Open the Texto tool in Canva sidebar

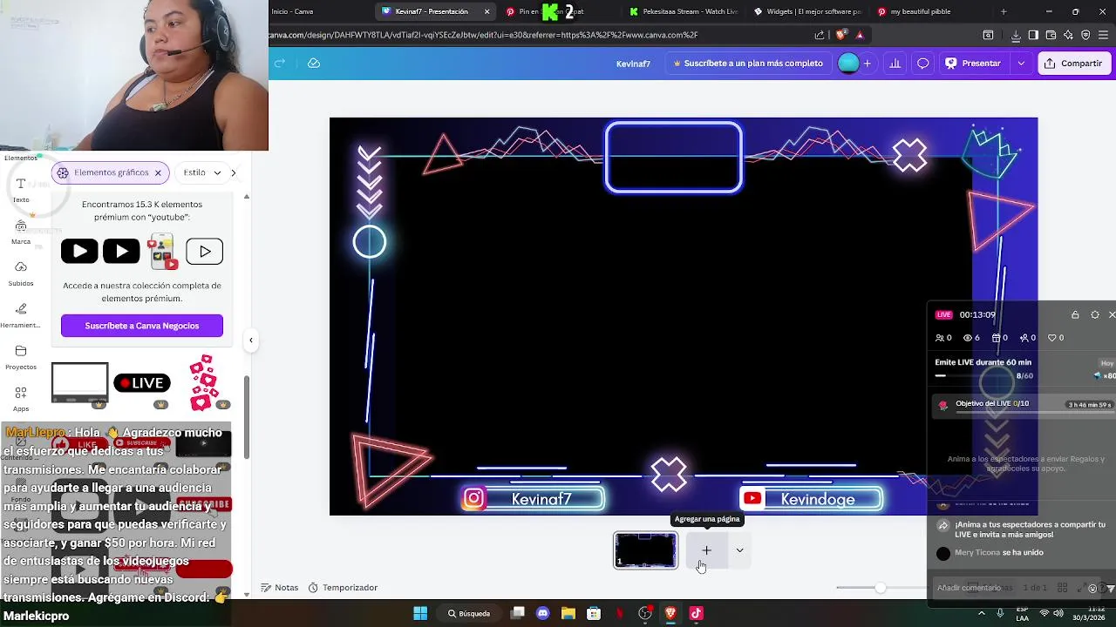(x=21, y=189)
